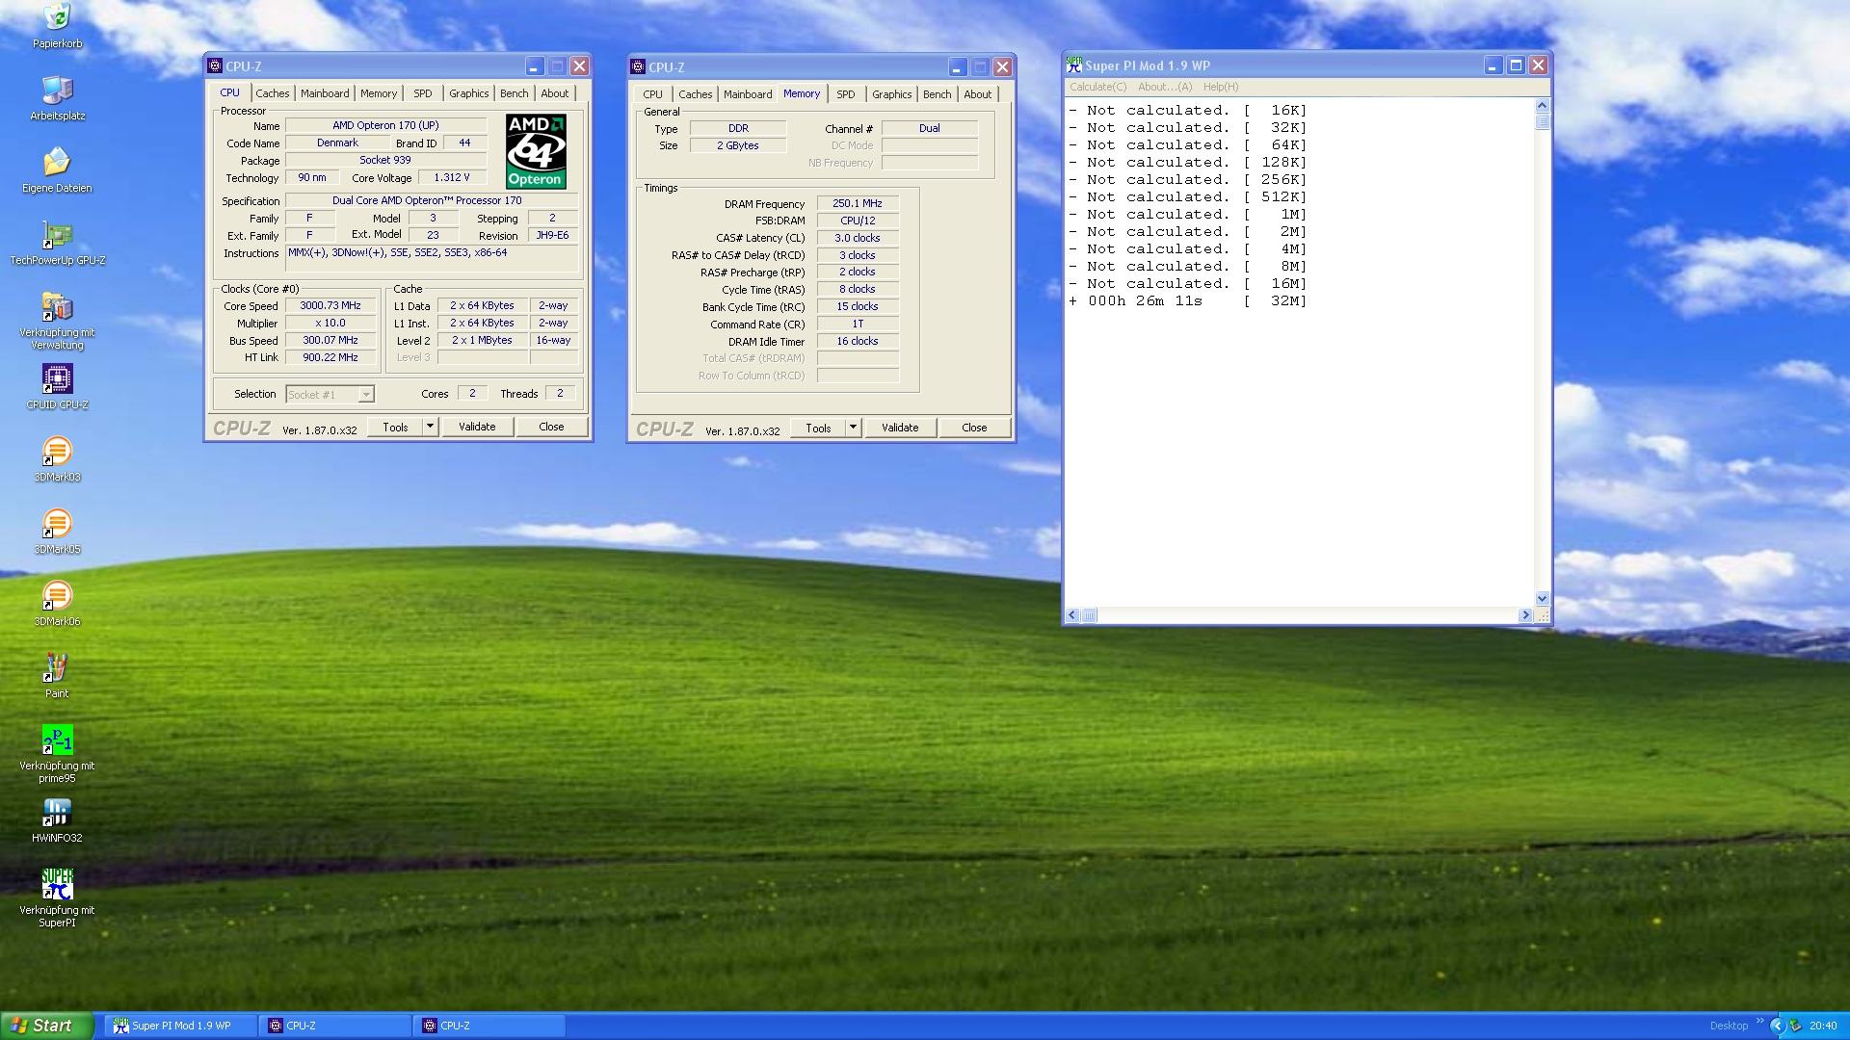The image size is (1850, 1040).
Task: Launch the SuperPI desktop shortcut
Action: [57, 884]
